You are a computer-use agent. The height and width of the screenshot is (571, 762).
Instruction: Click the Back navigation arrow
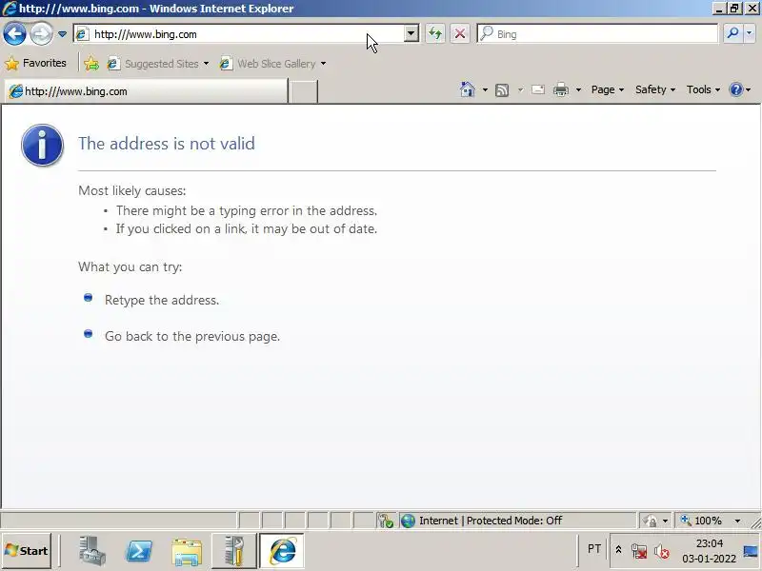tap(14, 34)
